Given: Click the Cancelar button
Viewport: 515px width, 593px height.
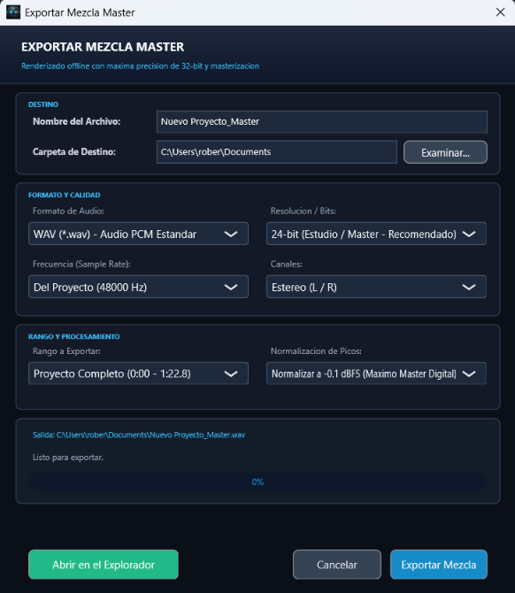Looking at the screenshot, I should point(337,565).
